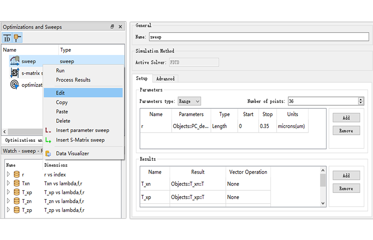373x240 pixels.
Task: Select the s-matrix sweep icon
Action: pos(15,73)
